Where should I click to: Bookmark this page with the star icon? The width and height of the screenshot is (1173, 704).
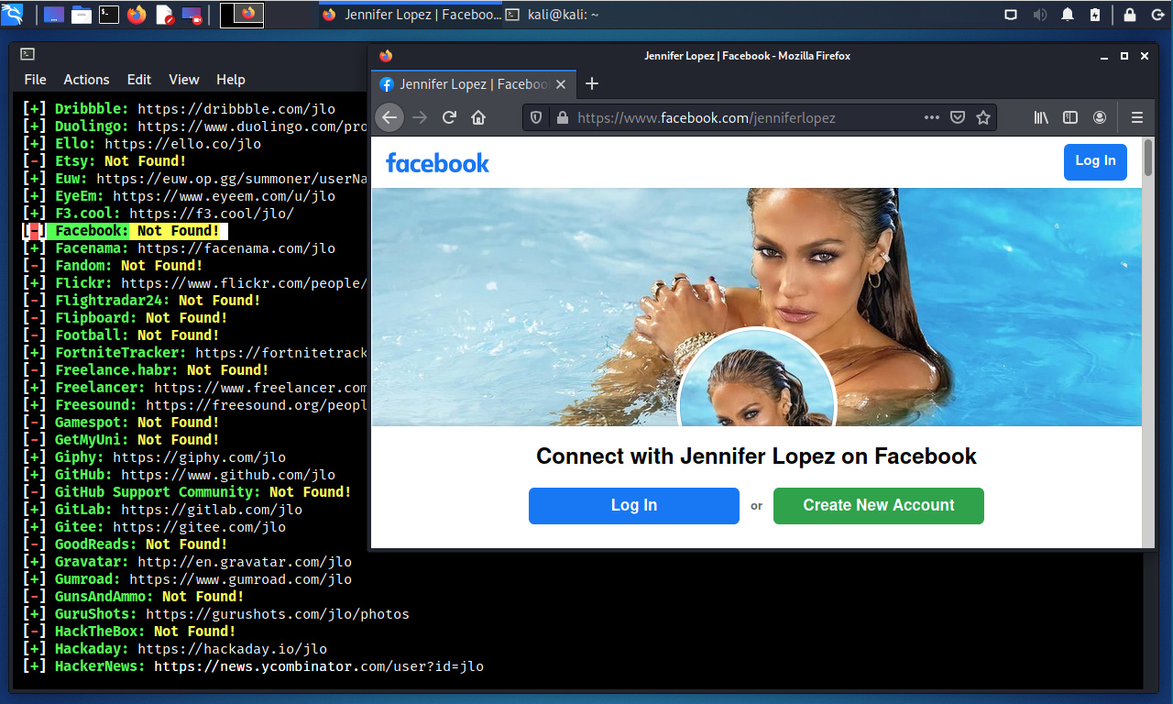(983, 117)
